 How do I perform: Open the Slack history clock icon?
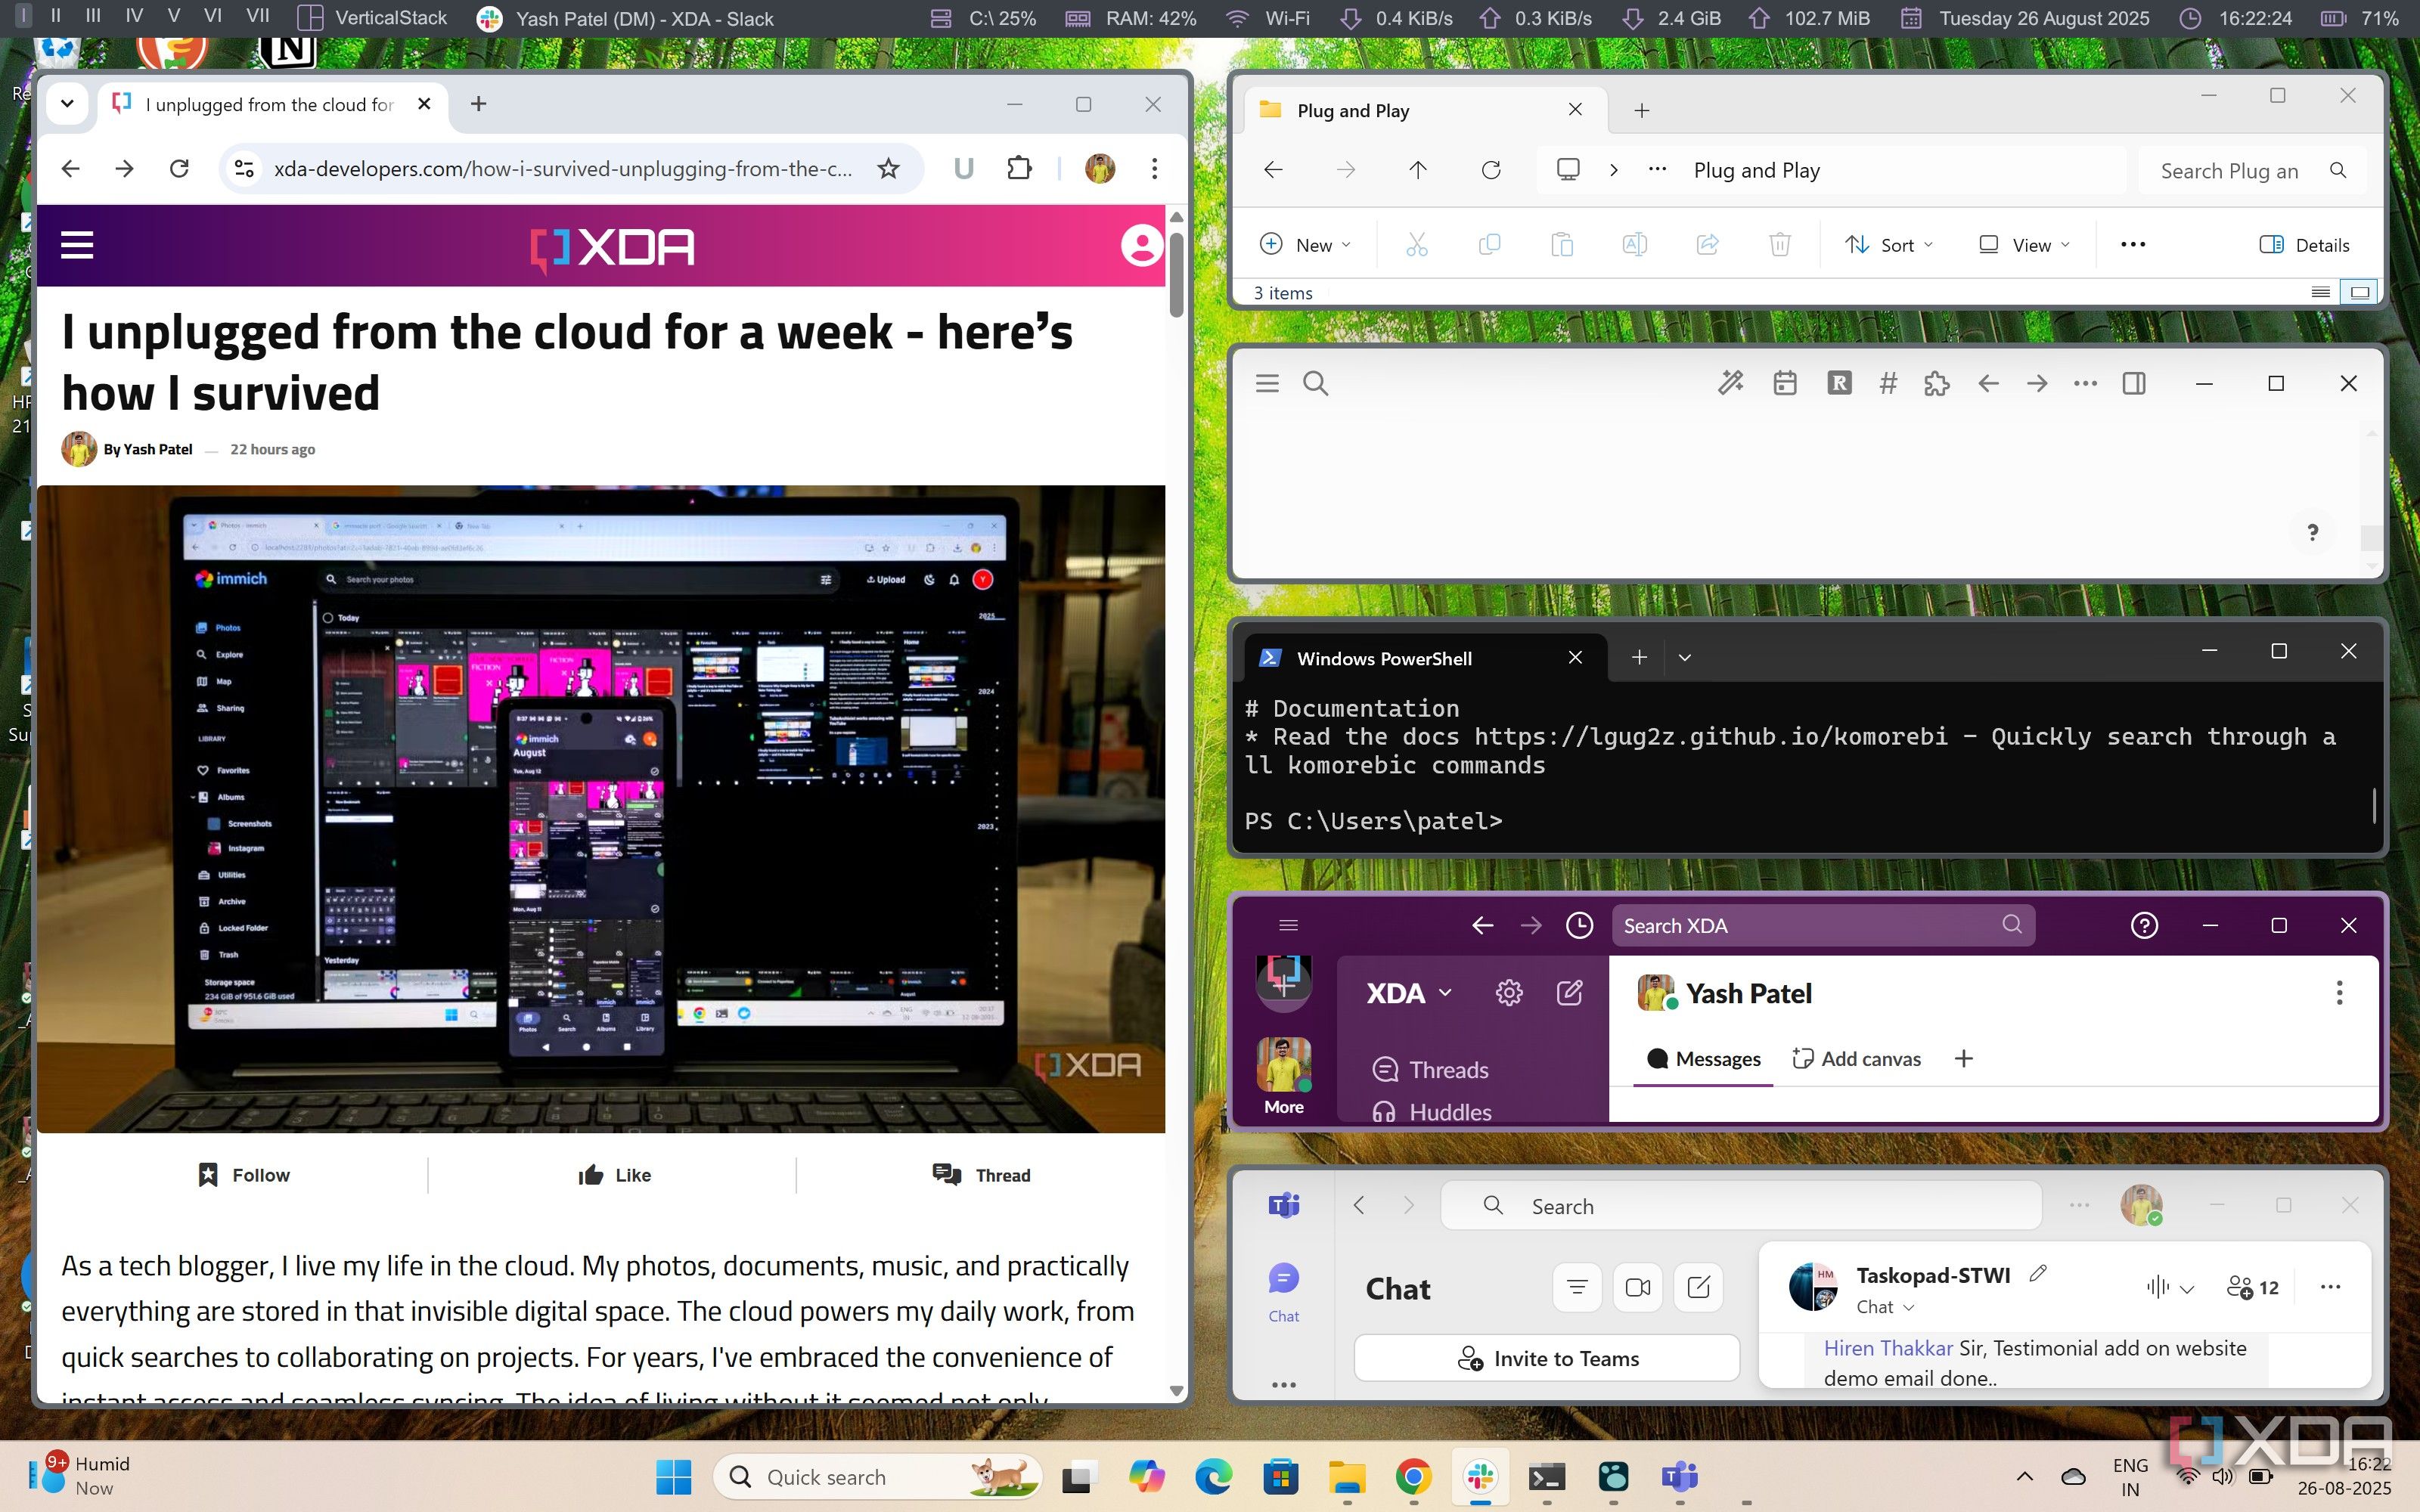pyautogui.click(x=1579, y=926)
